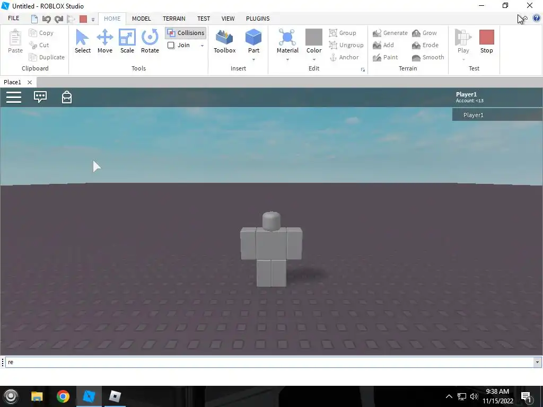Image resolution: width=543 pixels, height=407 pixels.
Task: Switch to the TEST ribbon tab
Action: 204,19
